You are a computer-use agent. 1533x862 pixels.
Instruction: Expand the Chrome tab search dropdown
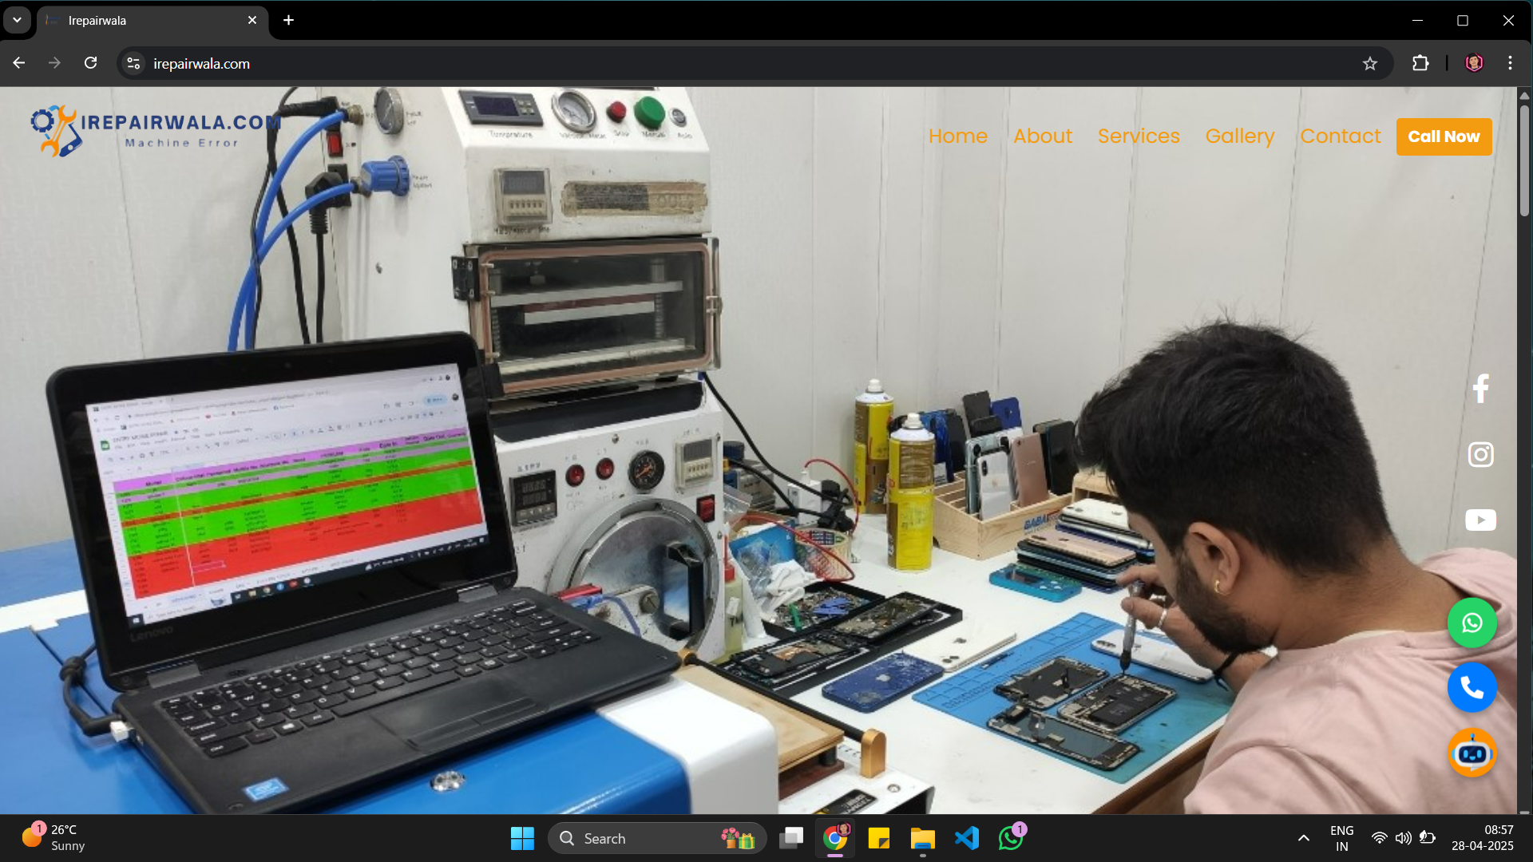coord(17,20)
